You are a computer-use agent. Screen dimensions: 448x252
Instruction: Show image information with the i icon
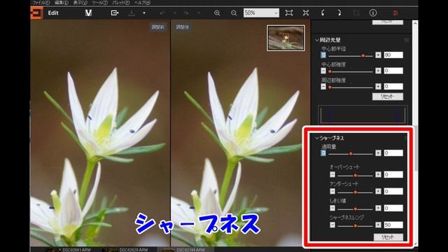click(x=373, y=13)
